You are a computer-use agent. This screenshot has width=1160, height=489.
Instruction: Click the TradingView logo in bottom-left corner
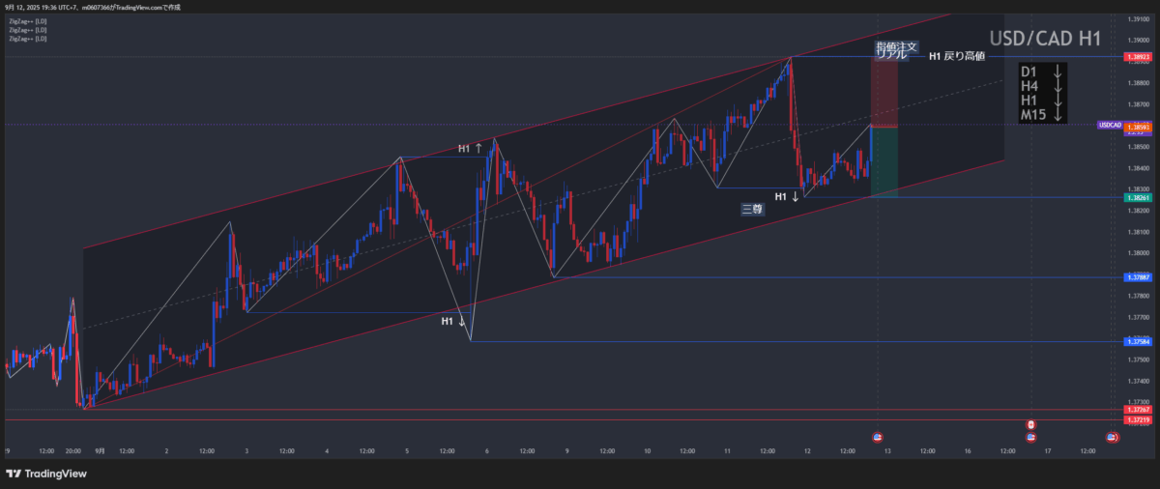click(x=45, y=474)
